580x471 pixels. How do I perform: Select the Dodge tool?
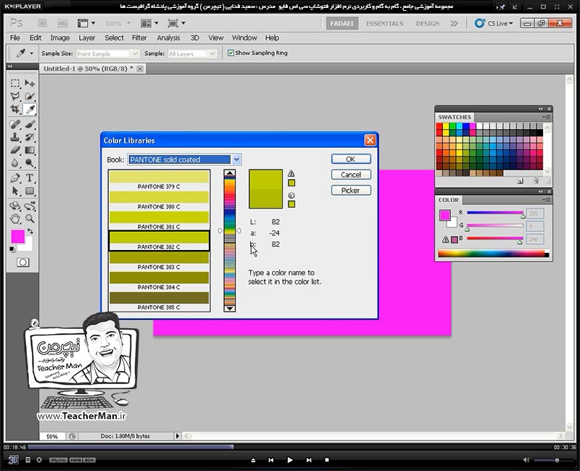30,163
